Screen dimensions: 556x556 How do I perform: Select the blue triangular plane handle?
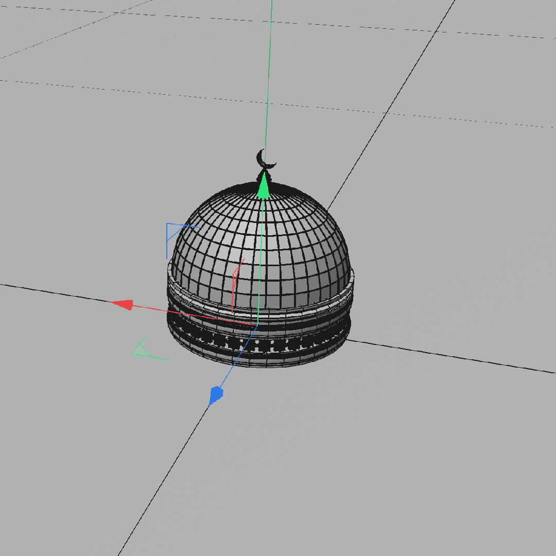(175, 234)
